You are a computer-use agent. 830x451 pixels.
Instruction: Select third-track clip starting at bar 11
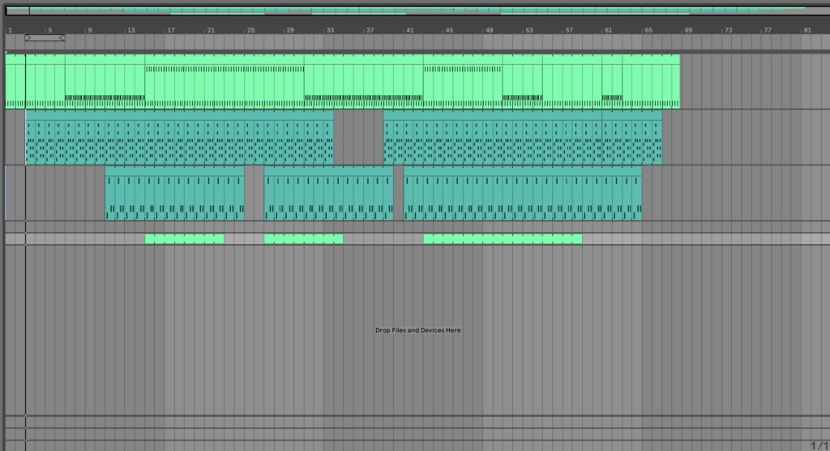(x=175, y=193)
